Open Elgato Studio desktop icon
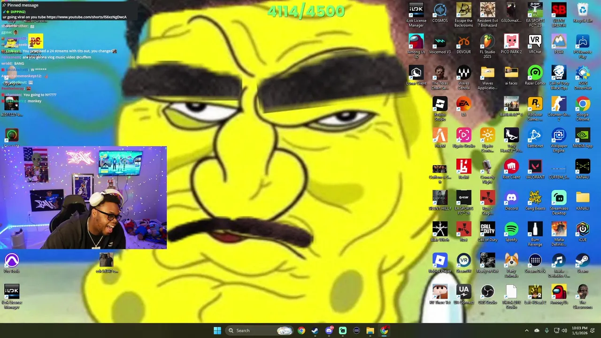 click(x=463, y=138)
